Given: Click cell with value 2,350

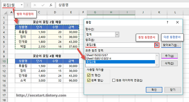Looking at the screenshot, I should click(x=39, y=47).
